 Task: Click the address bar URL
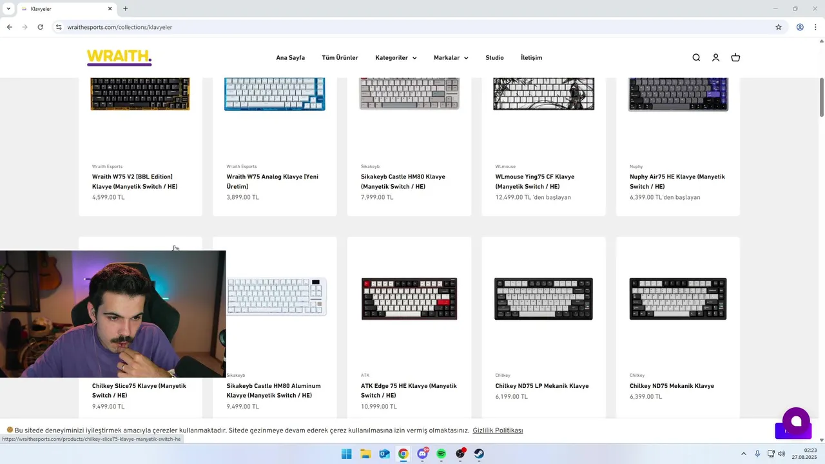coord(120,27)
